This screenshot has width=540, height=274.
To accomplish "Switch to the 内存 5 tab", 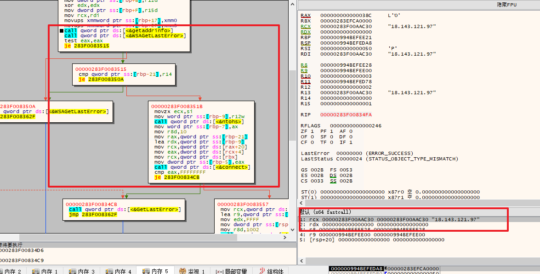I will click(x=155, y=271).
